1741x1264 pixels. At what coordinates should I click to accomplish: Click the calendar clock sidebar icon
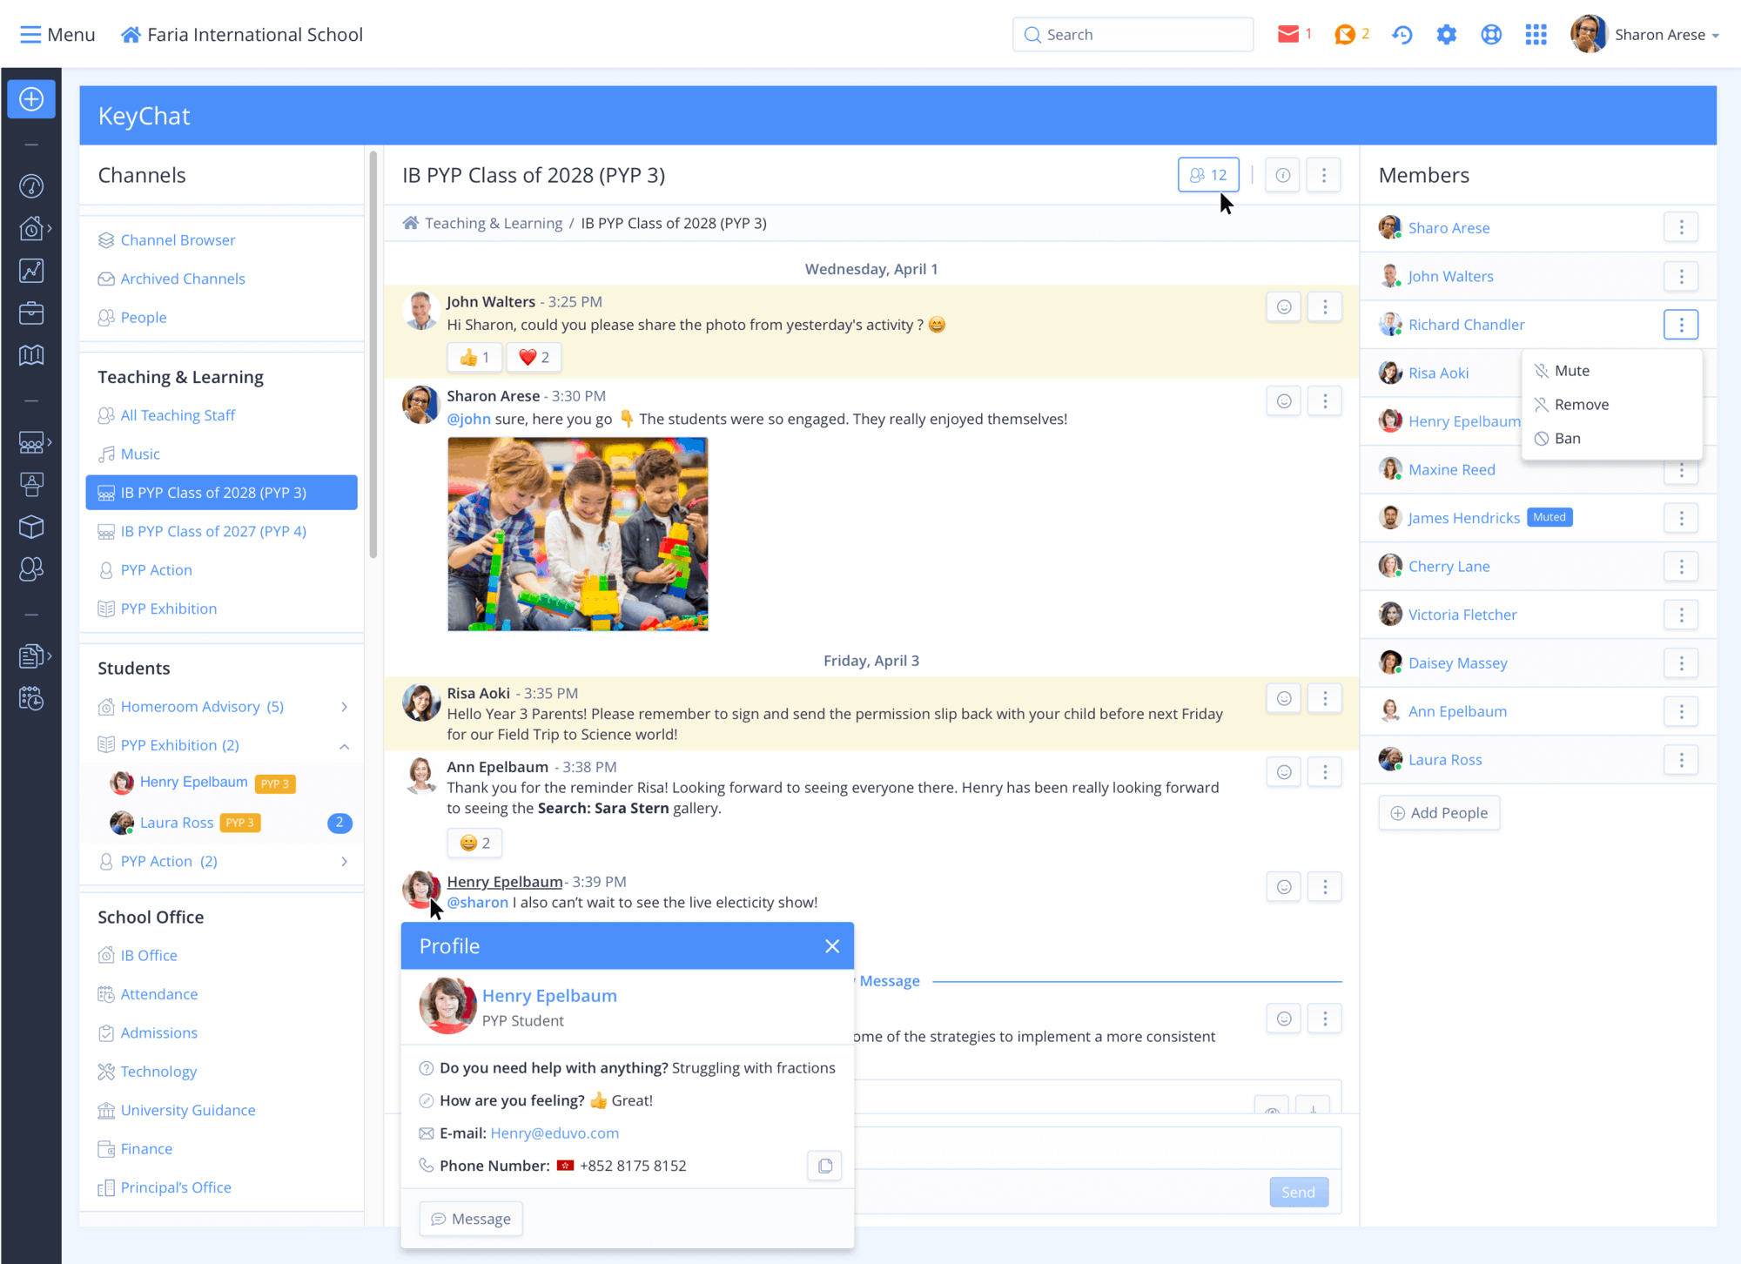coord(31,698)
